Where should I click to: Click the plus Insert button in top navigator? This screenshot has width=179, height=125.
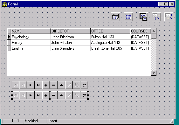[46, 85]
